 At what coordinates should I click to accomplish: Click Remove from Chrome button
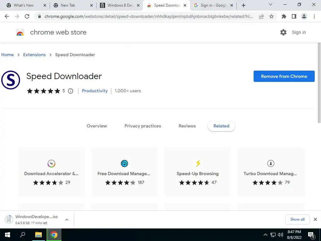click(x=284, y=76)
